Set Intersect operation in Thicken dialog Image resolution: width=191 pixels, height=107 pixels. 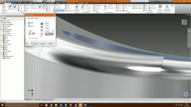click(x=42, y=30)
